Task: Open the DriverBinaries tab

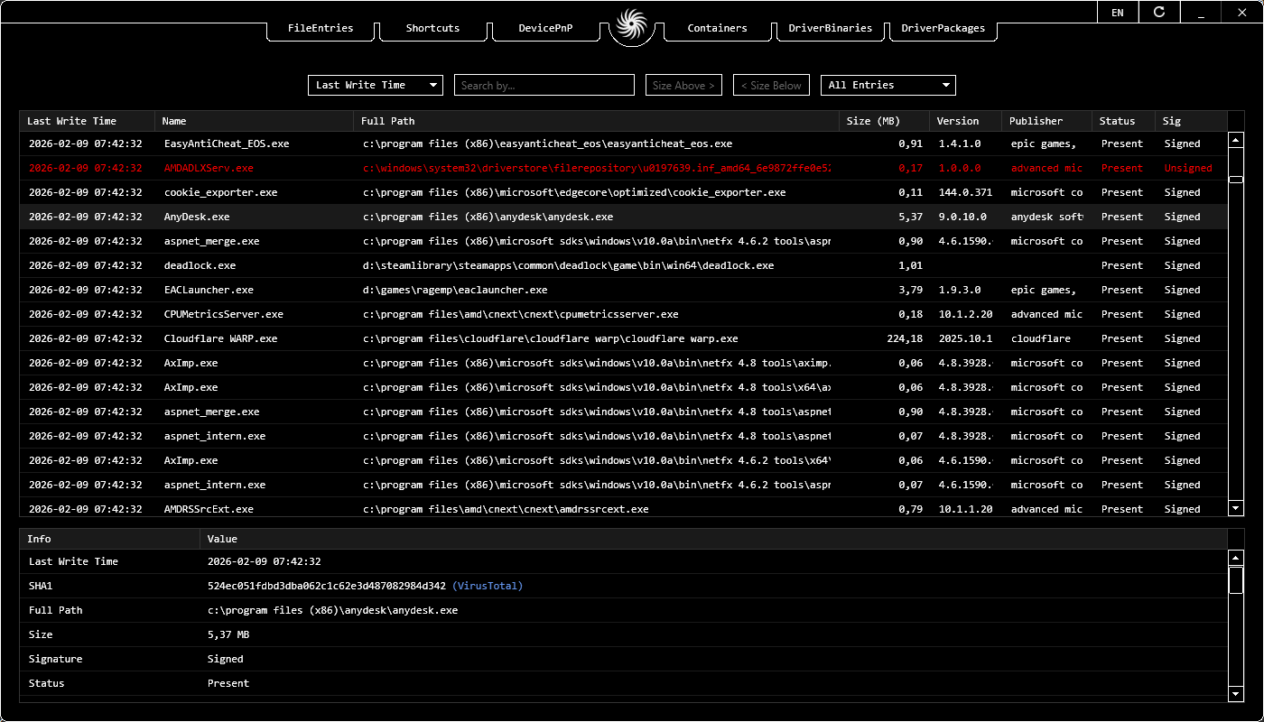Action: [x=831, y=28]
